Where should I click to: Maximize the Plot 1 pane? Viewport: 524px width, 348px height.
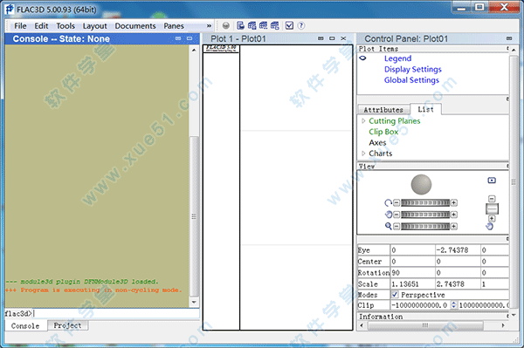(332, 38)
